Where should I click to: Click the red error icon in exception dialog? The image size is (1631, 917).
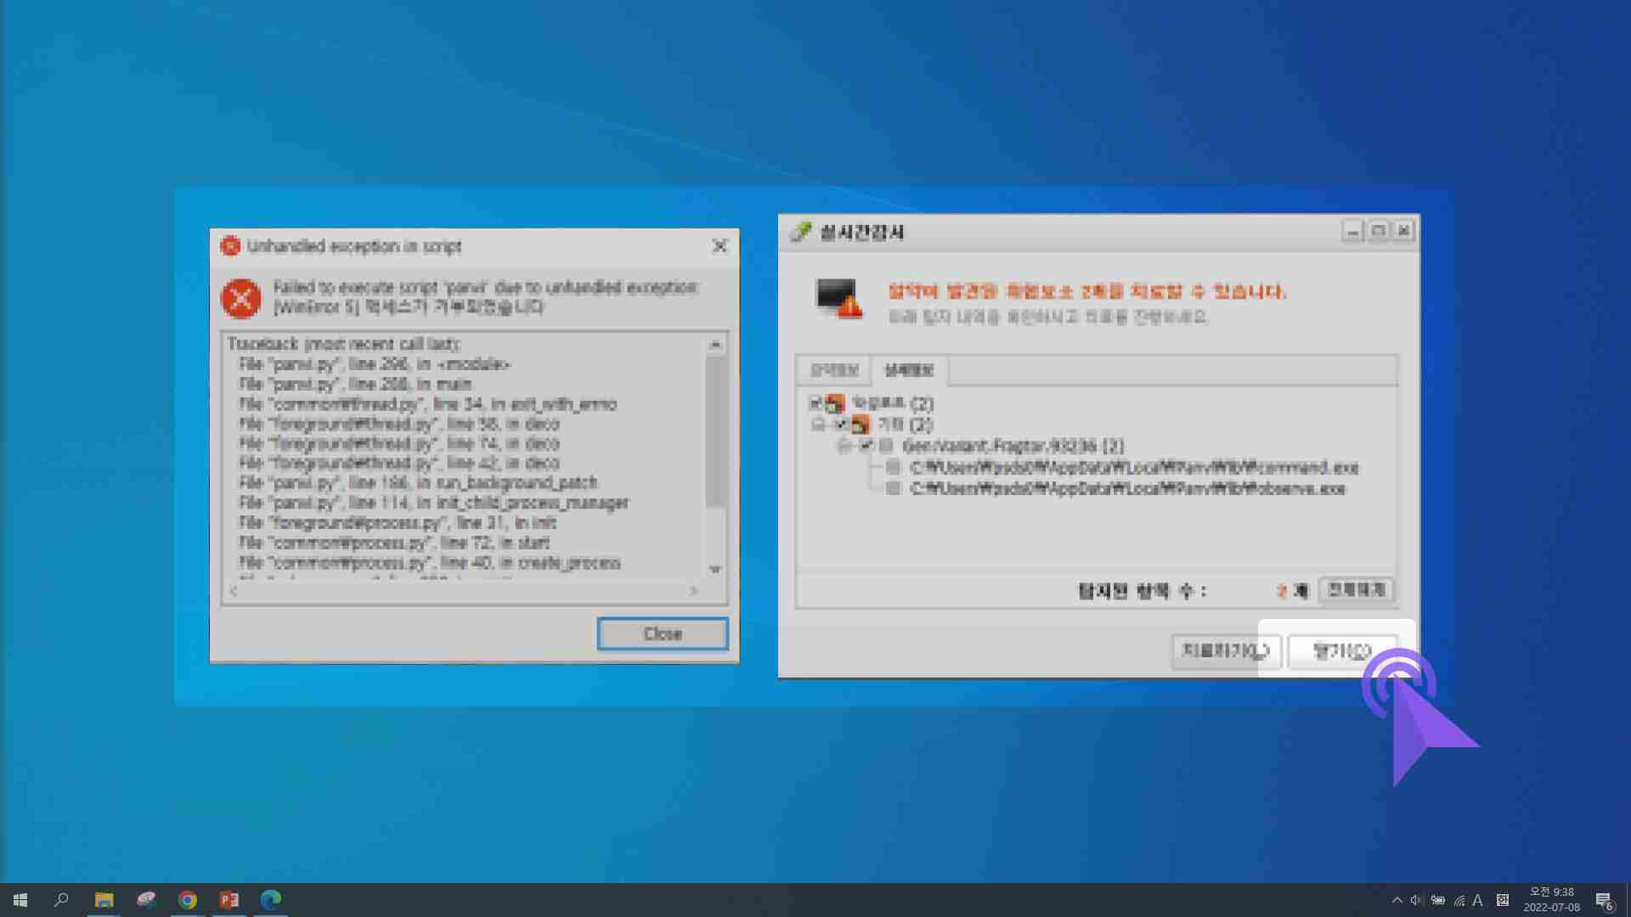241,299
